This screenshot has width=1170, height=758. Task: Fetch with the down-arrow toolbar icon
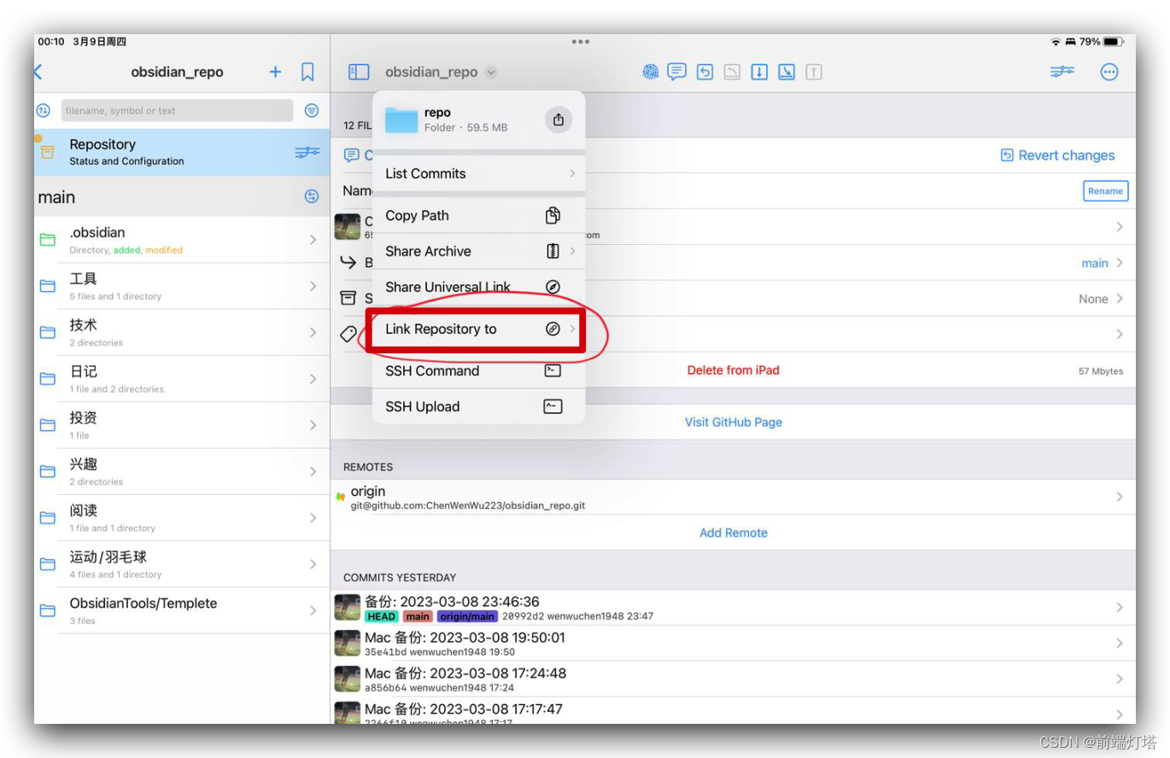[759, 73]
